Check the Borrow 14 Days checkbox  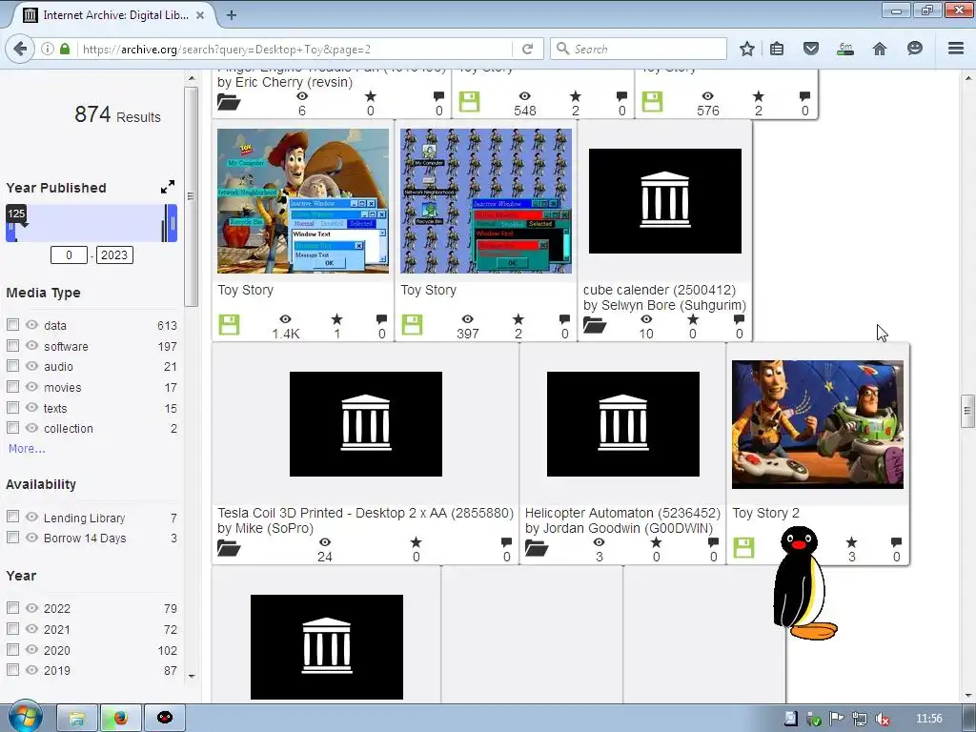[x=12, y=538]
